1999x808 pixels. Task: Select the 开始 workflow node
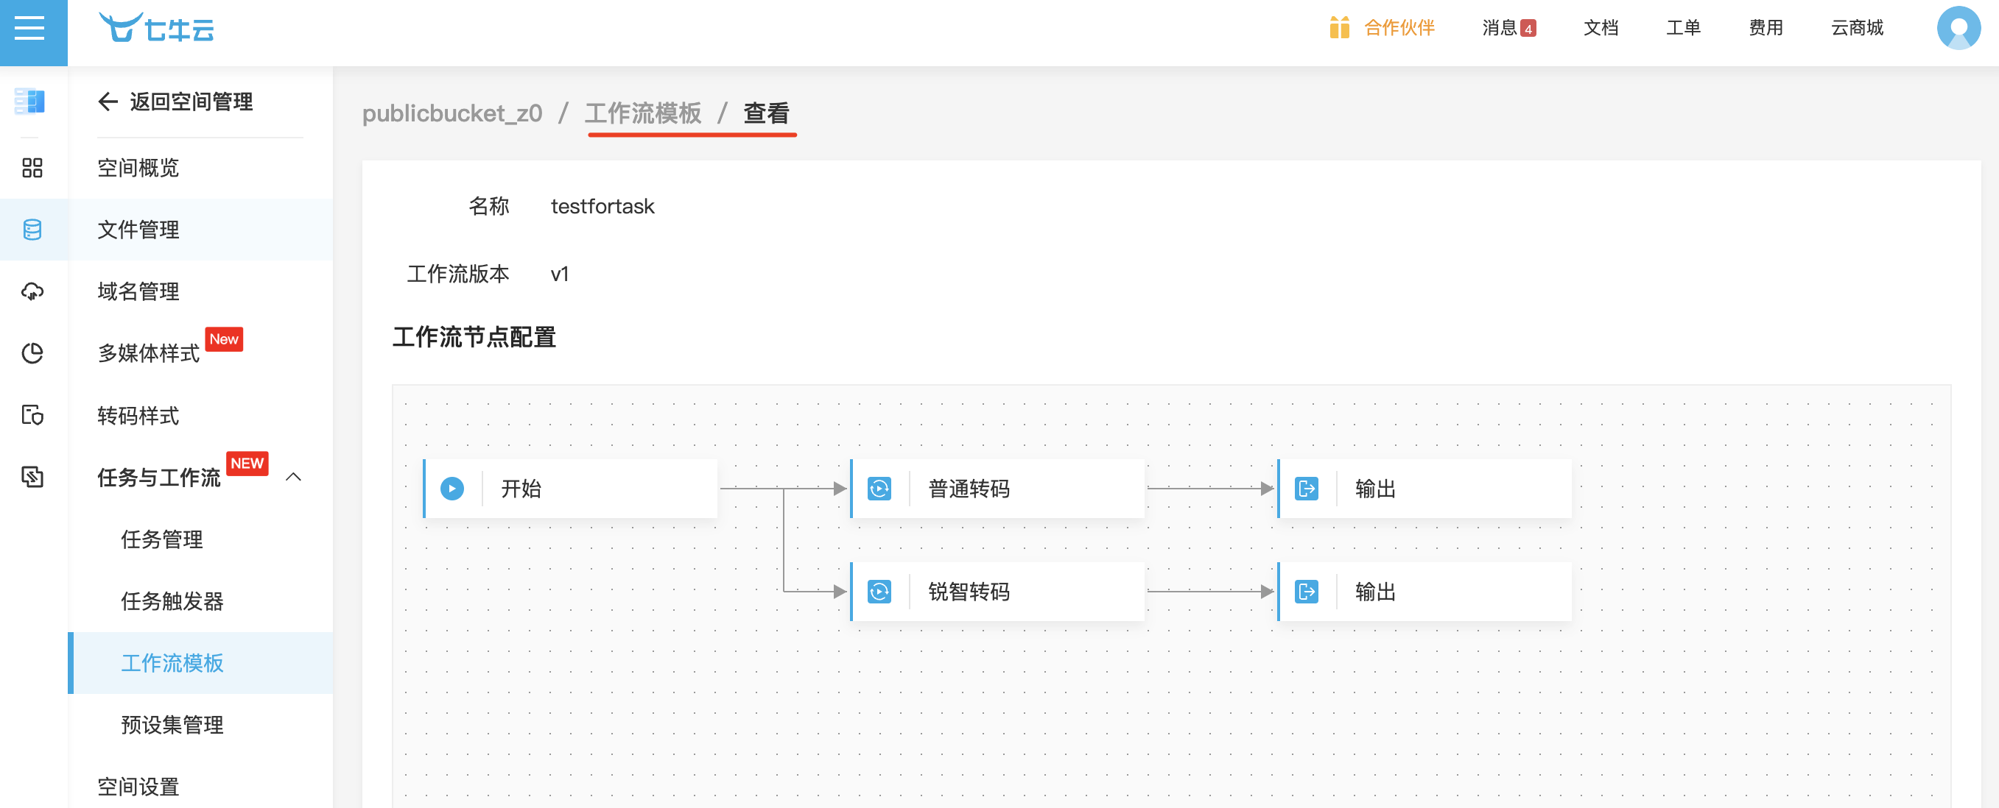coord(570,489)
